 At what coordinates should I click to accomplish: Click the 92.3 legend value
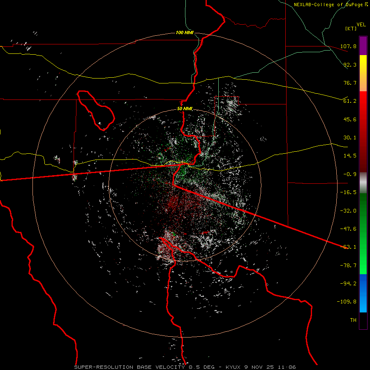click(x=350, y=65)
